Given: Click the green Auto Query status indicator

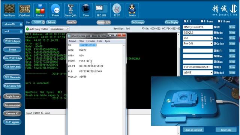Looking at the screenshot, I should 27,29.
